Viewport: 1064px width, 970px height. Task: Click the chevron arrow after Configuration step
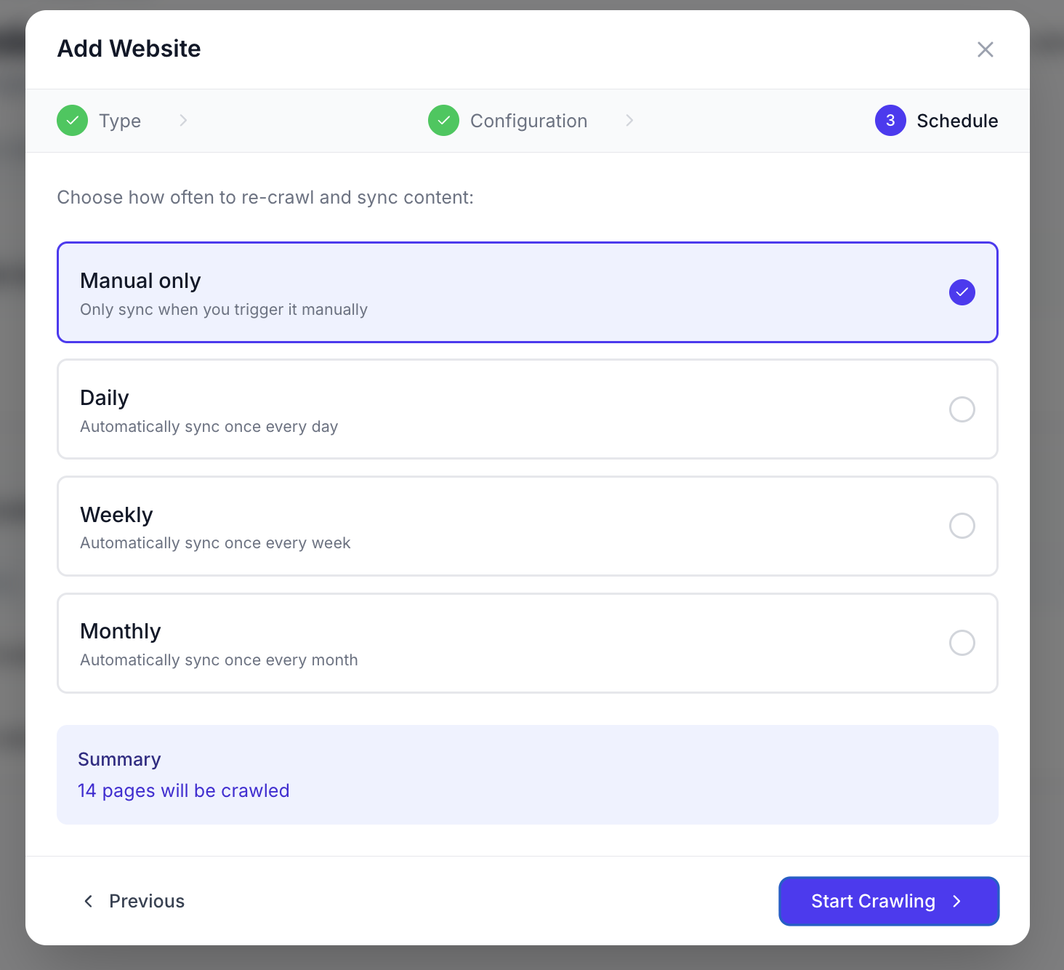tap(629, 121)
